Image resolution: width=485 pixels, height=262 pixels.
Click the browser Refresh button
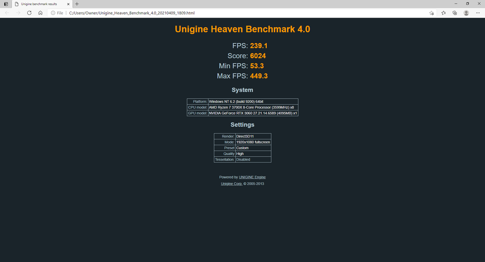(29, 13)
